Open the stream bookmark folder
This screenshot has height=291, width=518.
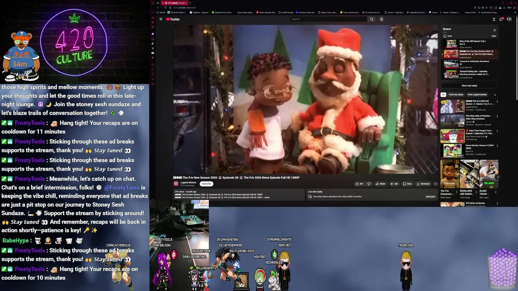coord(160,13)
